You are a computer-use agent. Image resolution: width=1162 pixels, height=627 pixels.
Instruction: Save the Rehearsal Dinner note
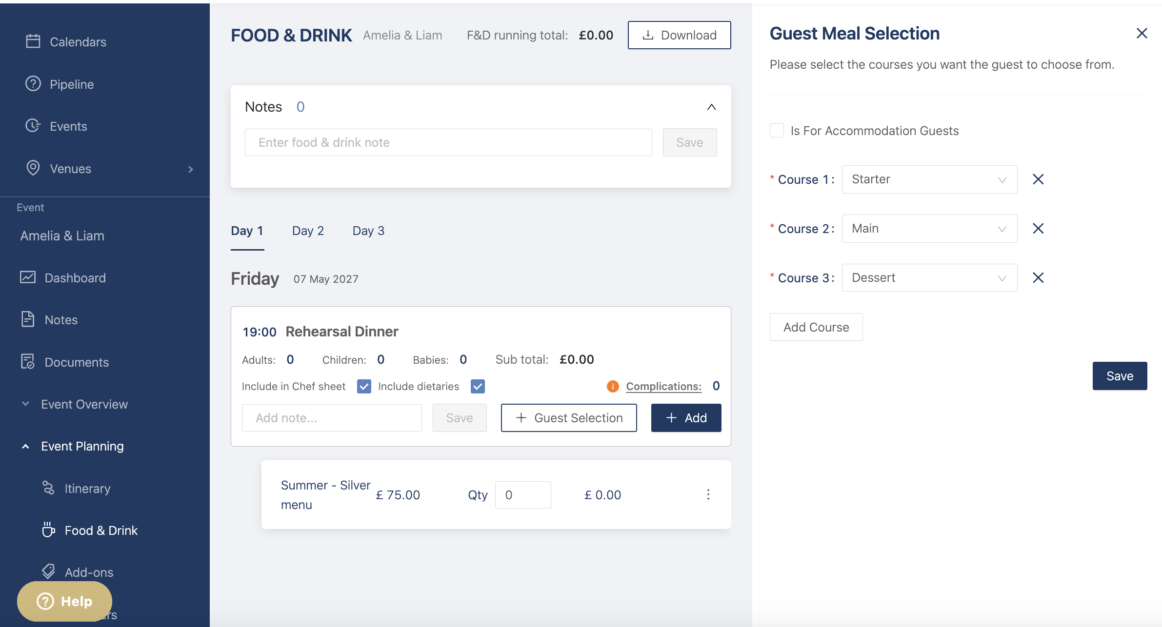point(460,418)
